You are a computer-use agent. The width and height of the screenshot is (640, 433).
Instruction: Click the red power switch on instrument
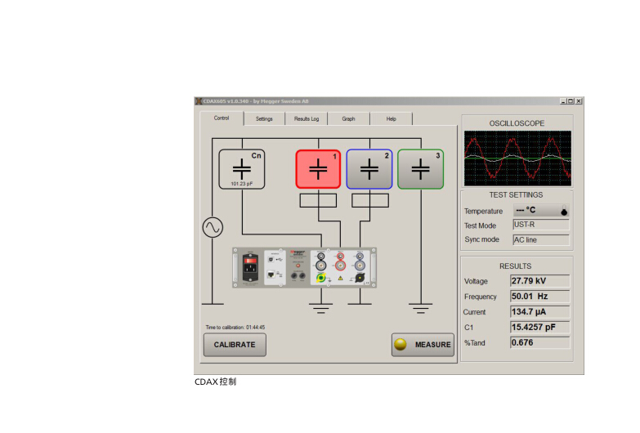[250, 261]
